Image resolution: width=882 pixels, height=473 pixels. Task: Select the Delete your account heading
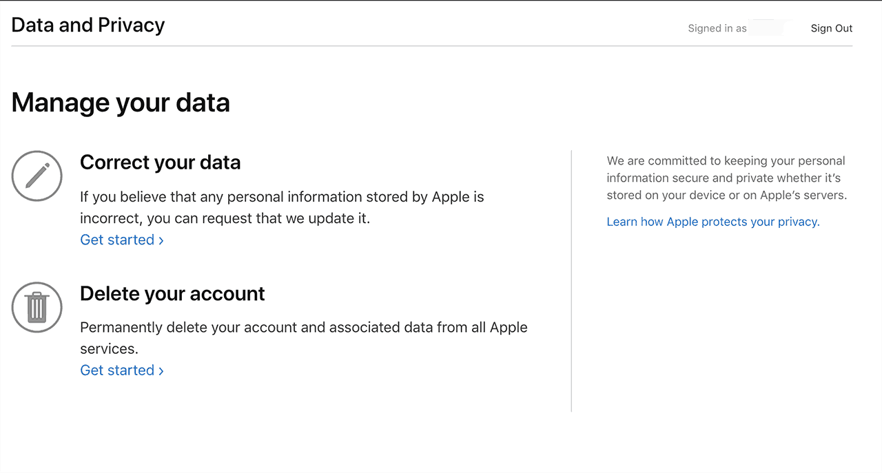(172, 293)
